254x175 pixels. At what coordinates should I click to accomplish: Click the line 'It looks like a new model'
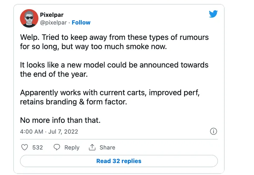(114, 65)
